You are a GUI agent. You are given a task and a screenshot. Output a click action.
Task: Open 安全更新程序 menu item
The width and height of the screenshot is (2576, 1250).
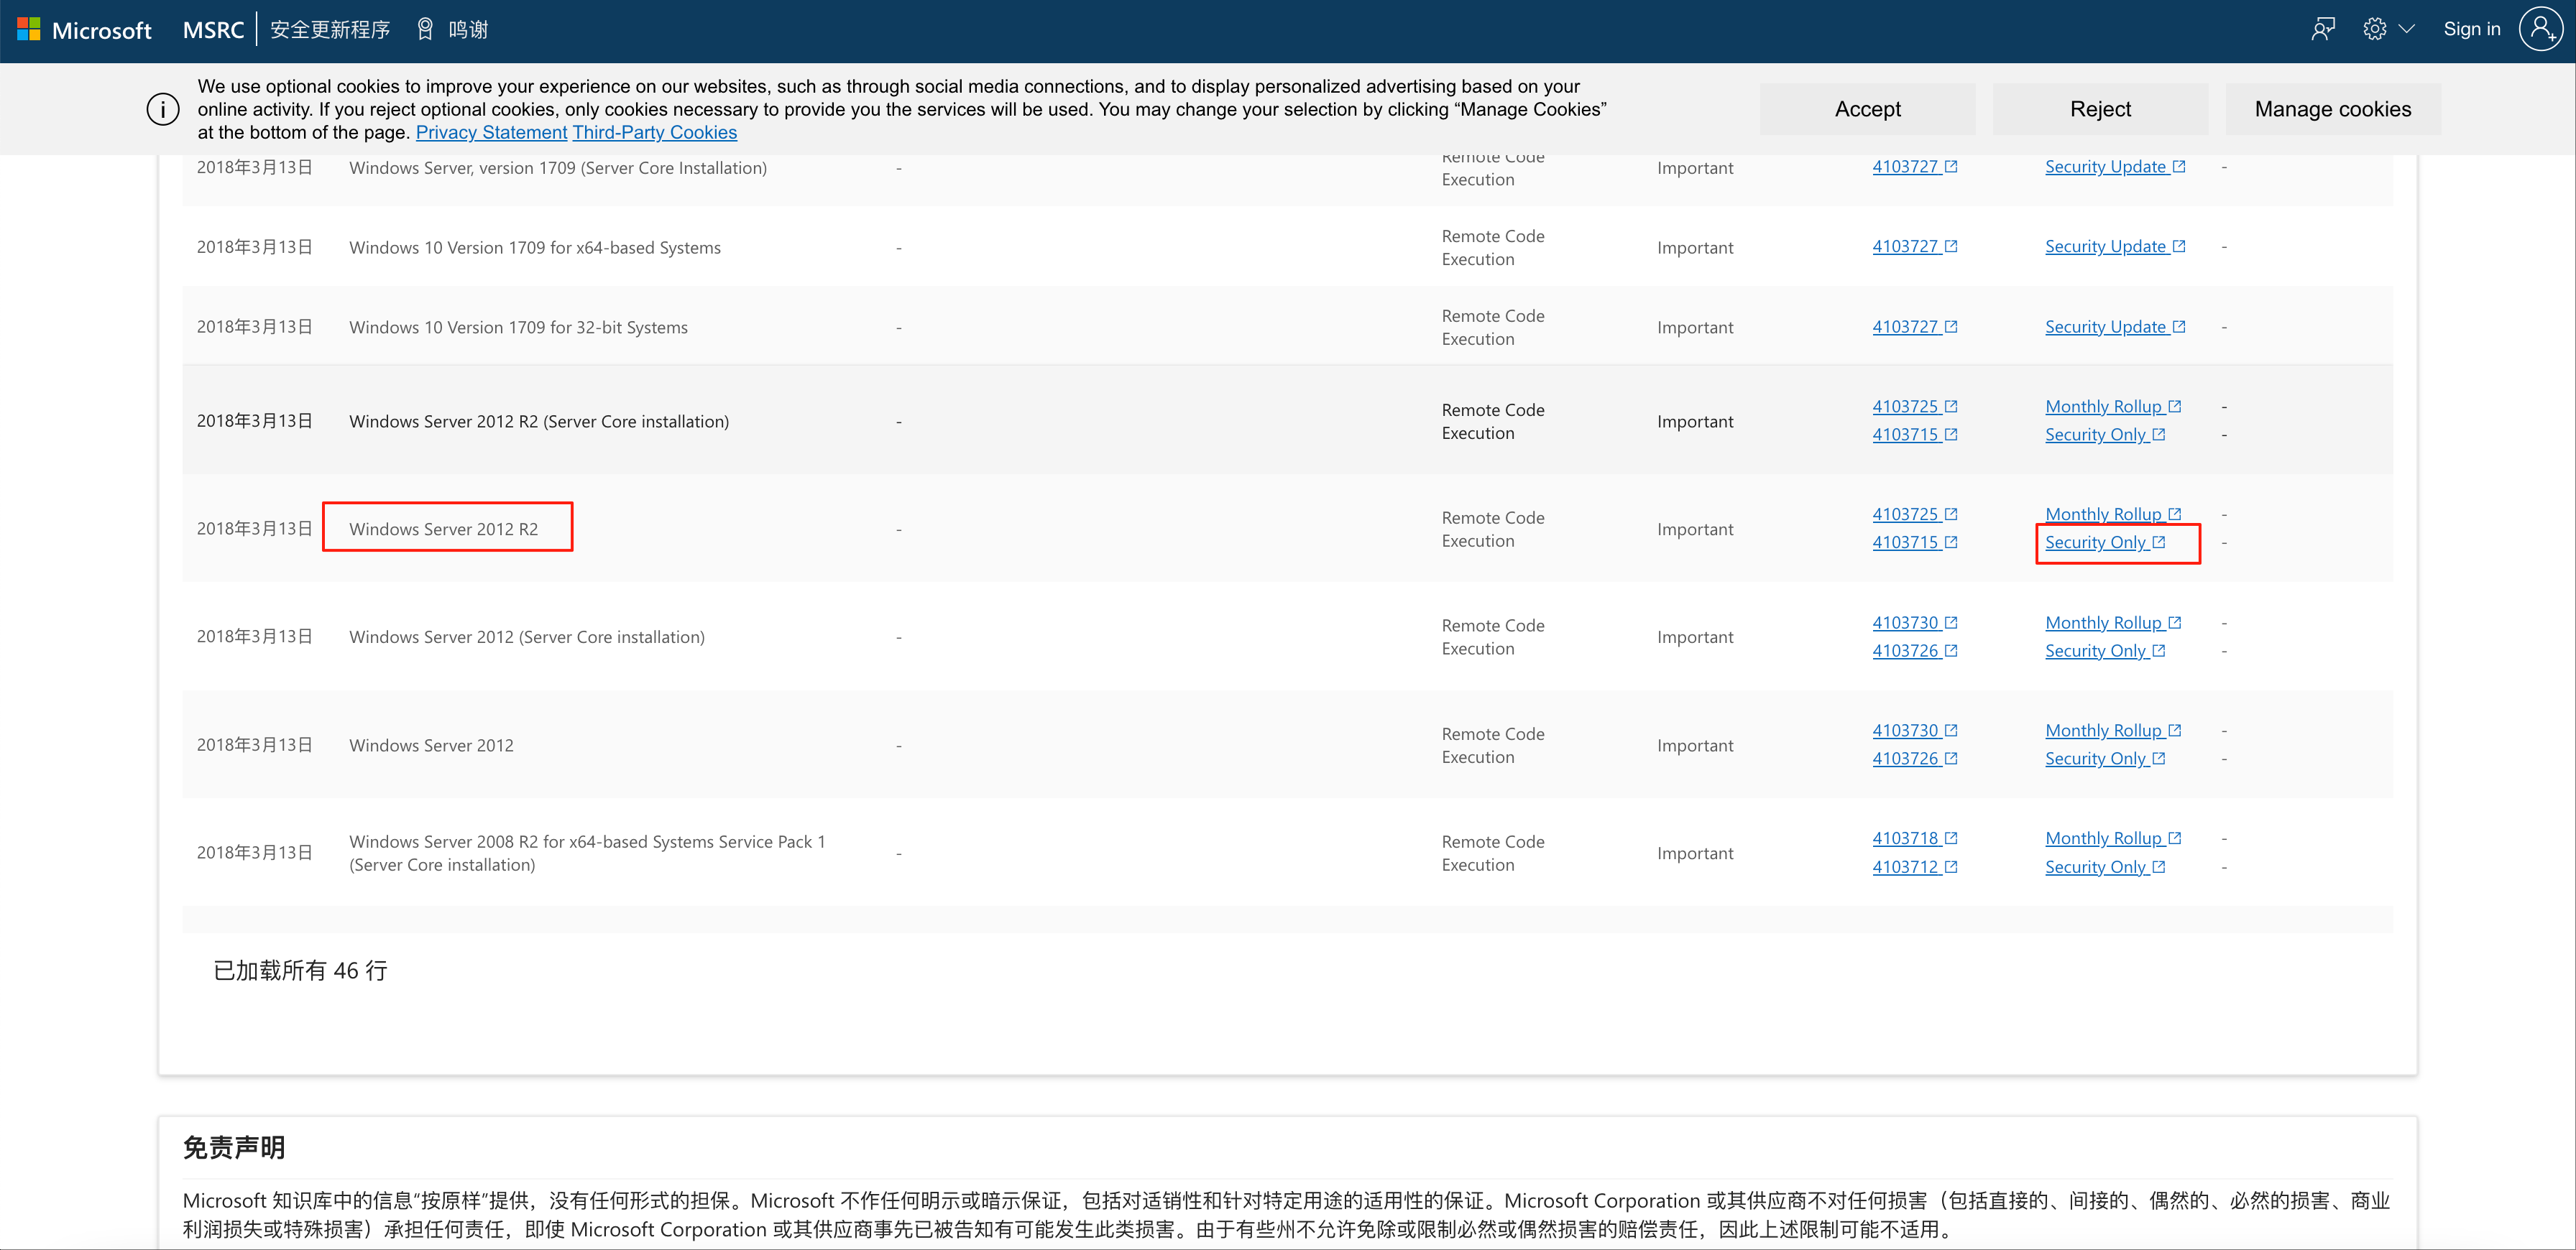pyautogui.click(x=330, y=30)
